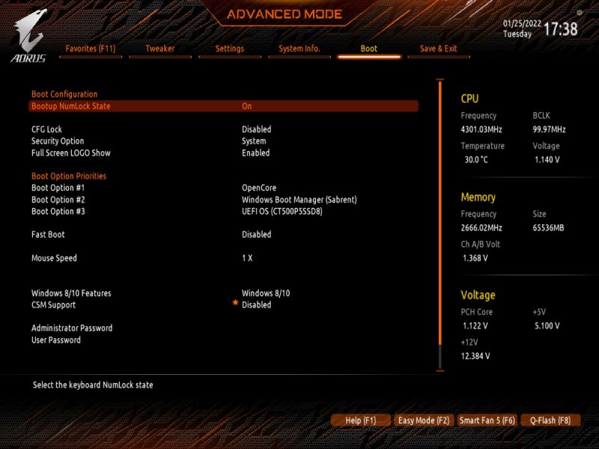The image size is (599, 449).
Task: Click the CPU section heading
Action: point(469,99)
